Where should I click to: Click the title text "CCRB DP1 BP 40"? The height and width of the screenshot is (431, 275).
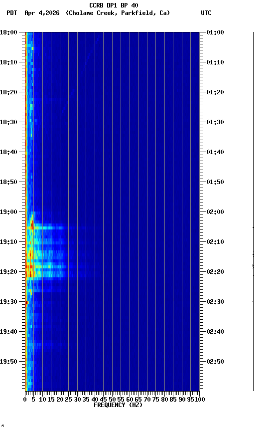click(114, 5)
